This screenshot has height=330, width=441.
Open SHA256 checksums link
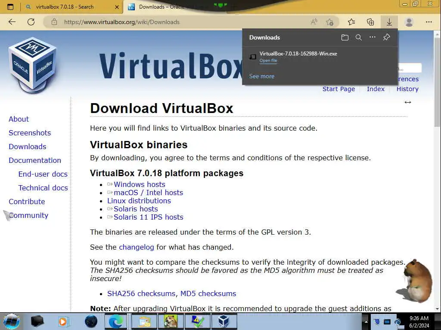[142, 293]
